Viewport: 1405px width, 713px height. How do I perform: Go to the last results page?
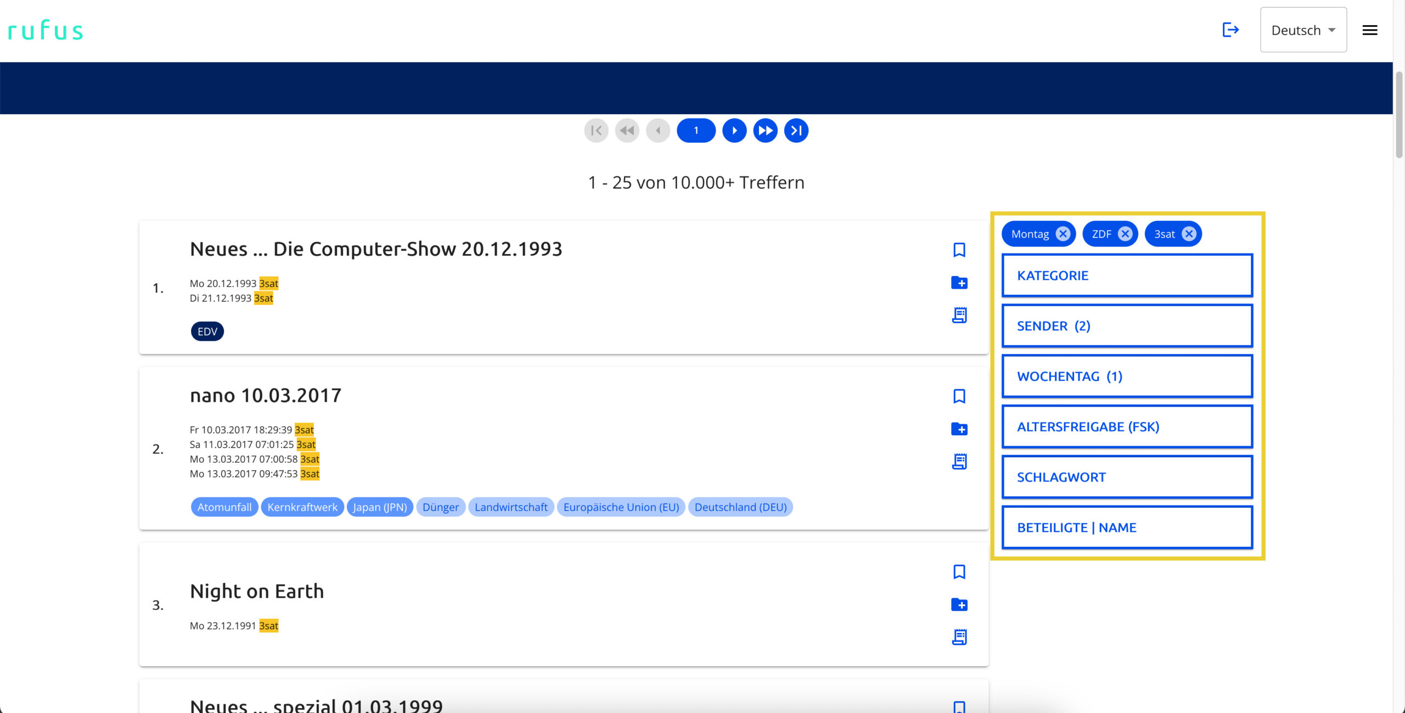tap(796, 131)
